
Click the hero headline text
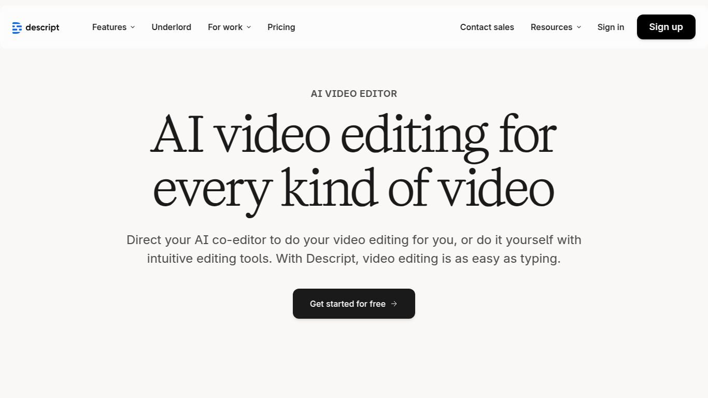point(353,161)
